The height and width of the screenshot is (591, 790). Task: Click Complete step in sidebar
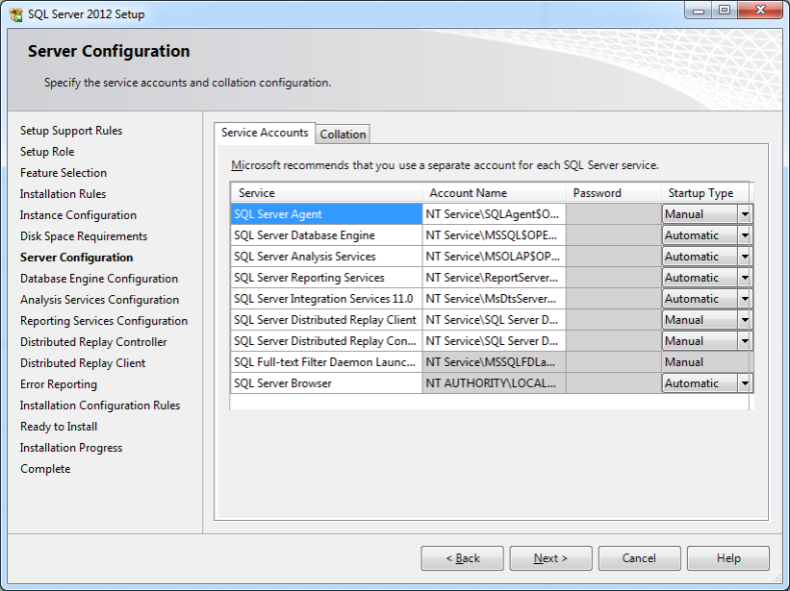tap(45, 469)
